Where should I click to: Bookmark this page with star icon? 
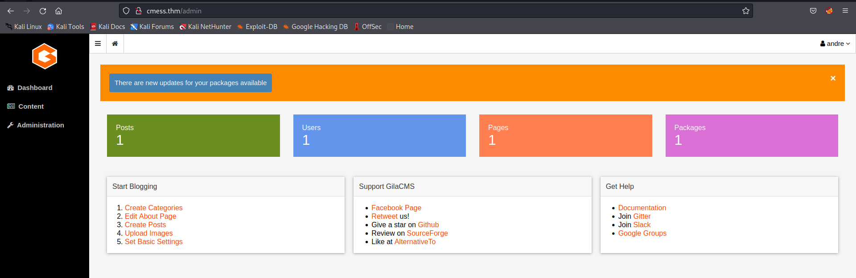pyautogui.click(x=745, y=11)
